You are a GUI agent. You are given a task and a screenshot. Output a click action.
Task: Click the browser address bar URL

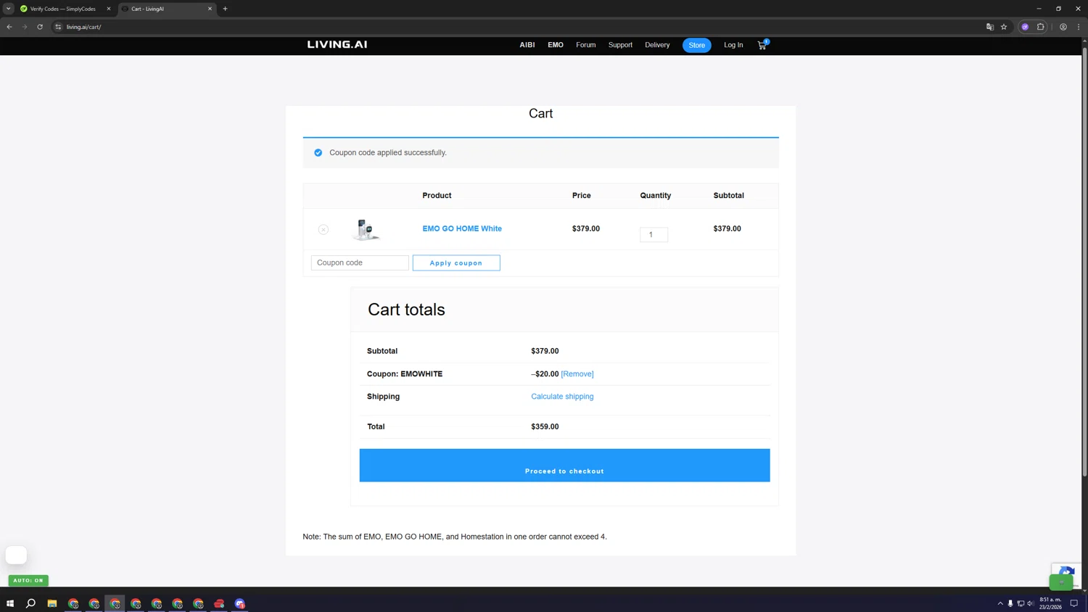84,27
